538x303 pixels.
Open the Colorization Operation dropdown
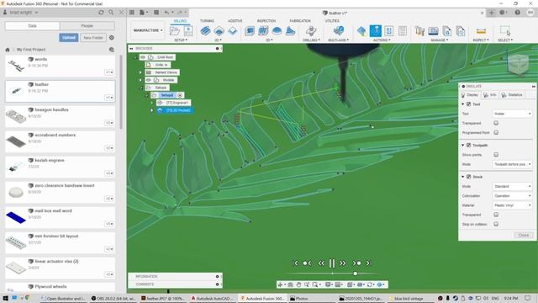coord(512,196)
